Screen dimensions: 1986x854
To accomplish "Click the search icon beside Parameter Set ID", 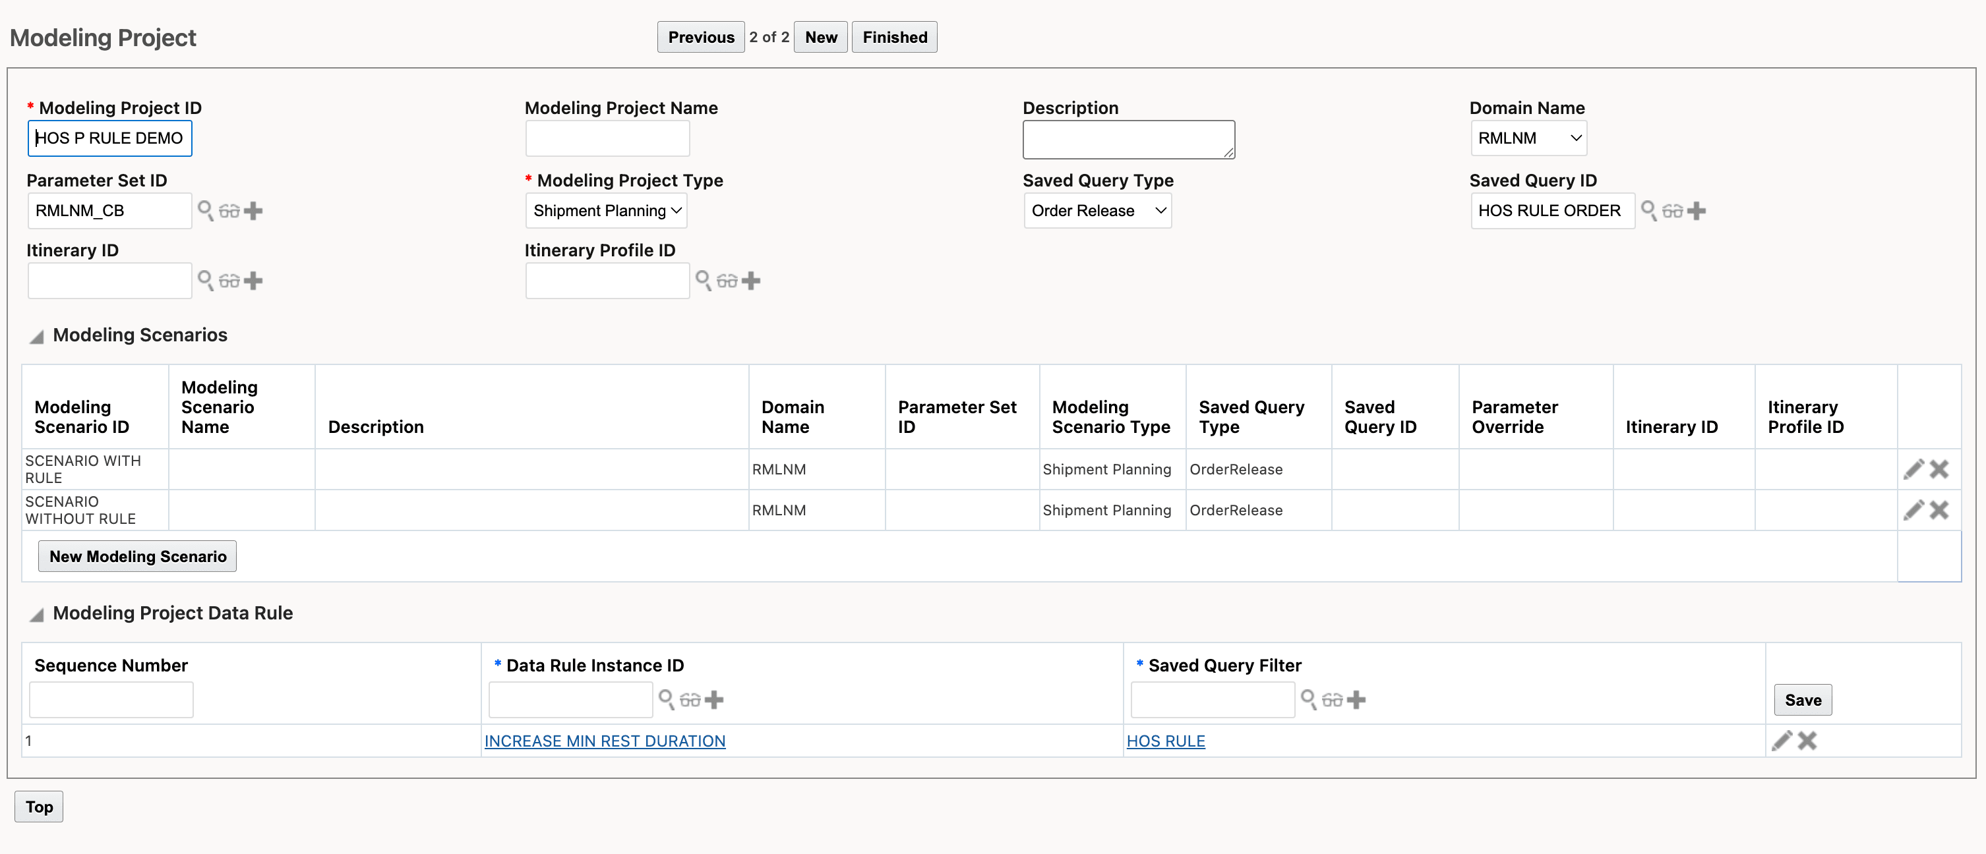I will click(205, 210).
